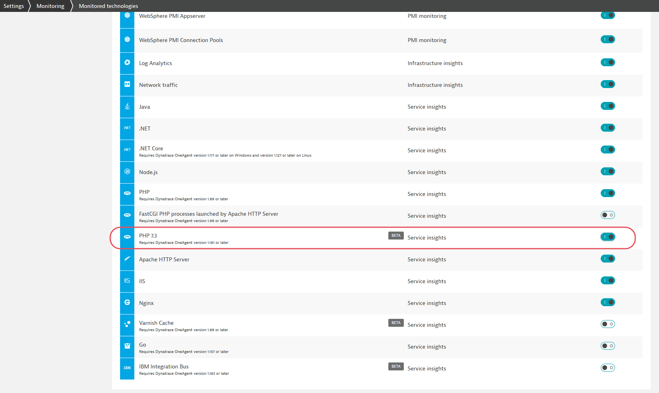Click the Log Analytics row icon
Screen dimensions: 659x393
(127, 62)
